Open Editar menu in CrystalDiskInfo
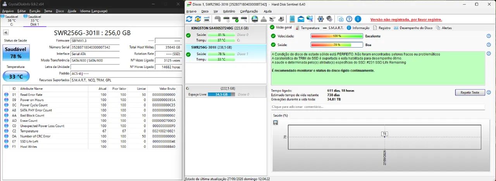The image size is (496, 181). click(x=22, y=11)
